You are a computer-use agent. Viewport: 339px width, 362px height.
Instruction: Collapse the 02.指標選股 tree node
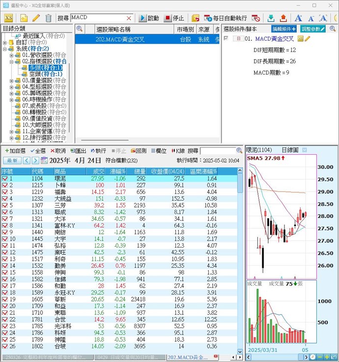[12, 61]
